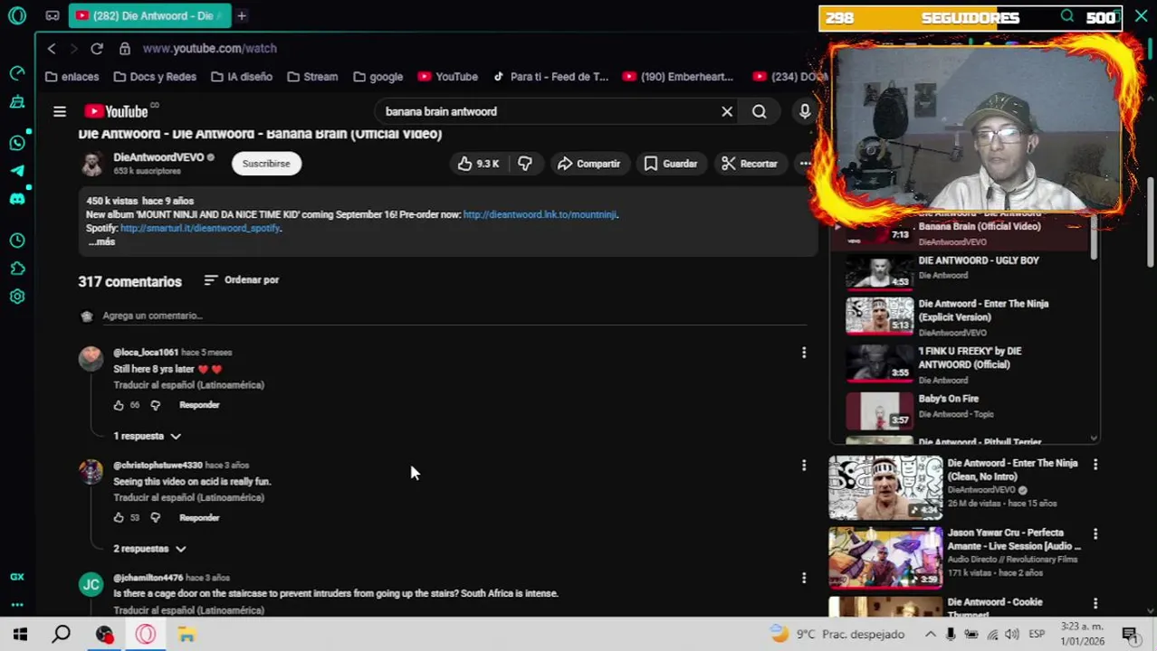Open the 'enlaces' bookmarks folder
This screenshot has width=1157, height=651.
tap(72, 77)
